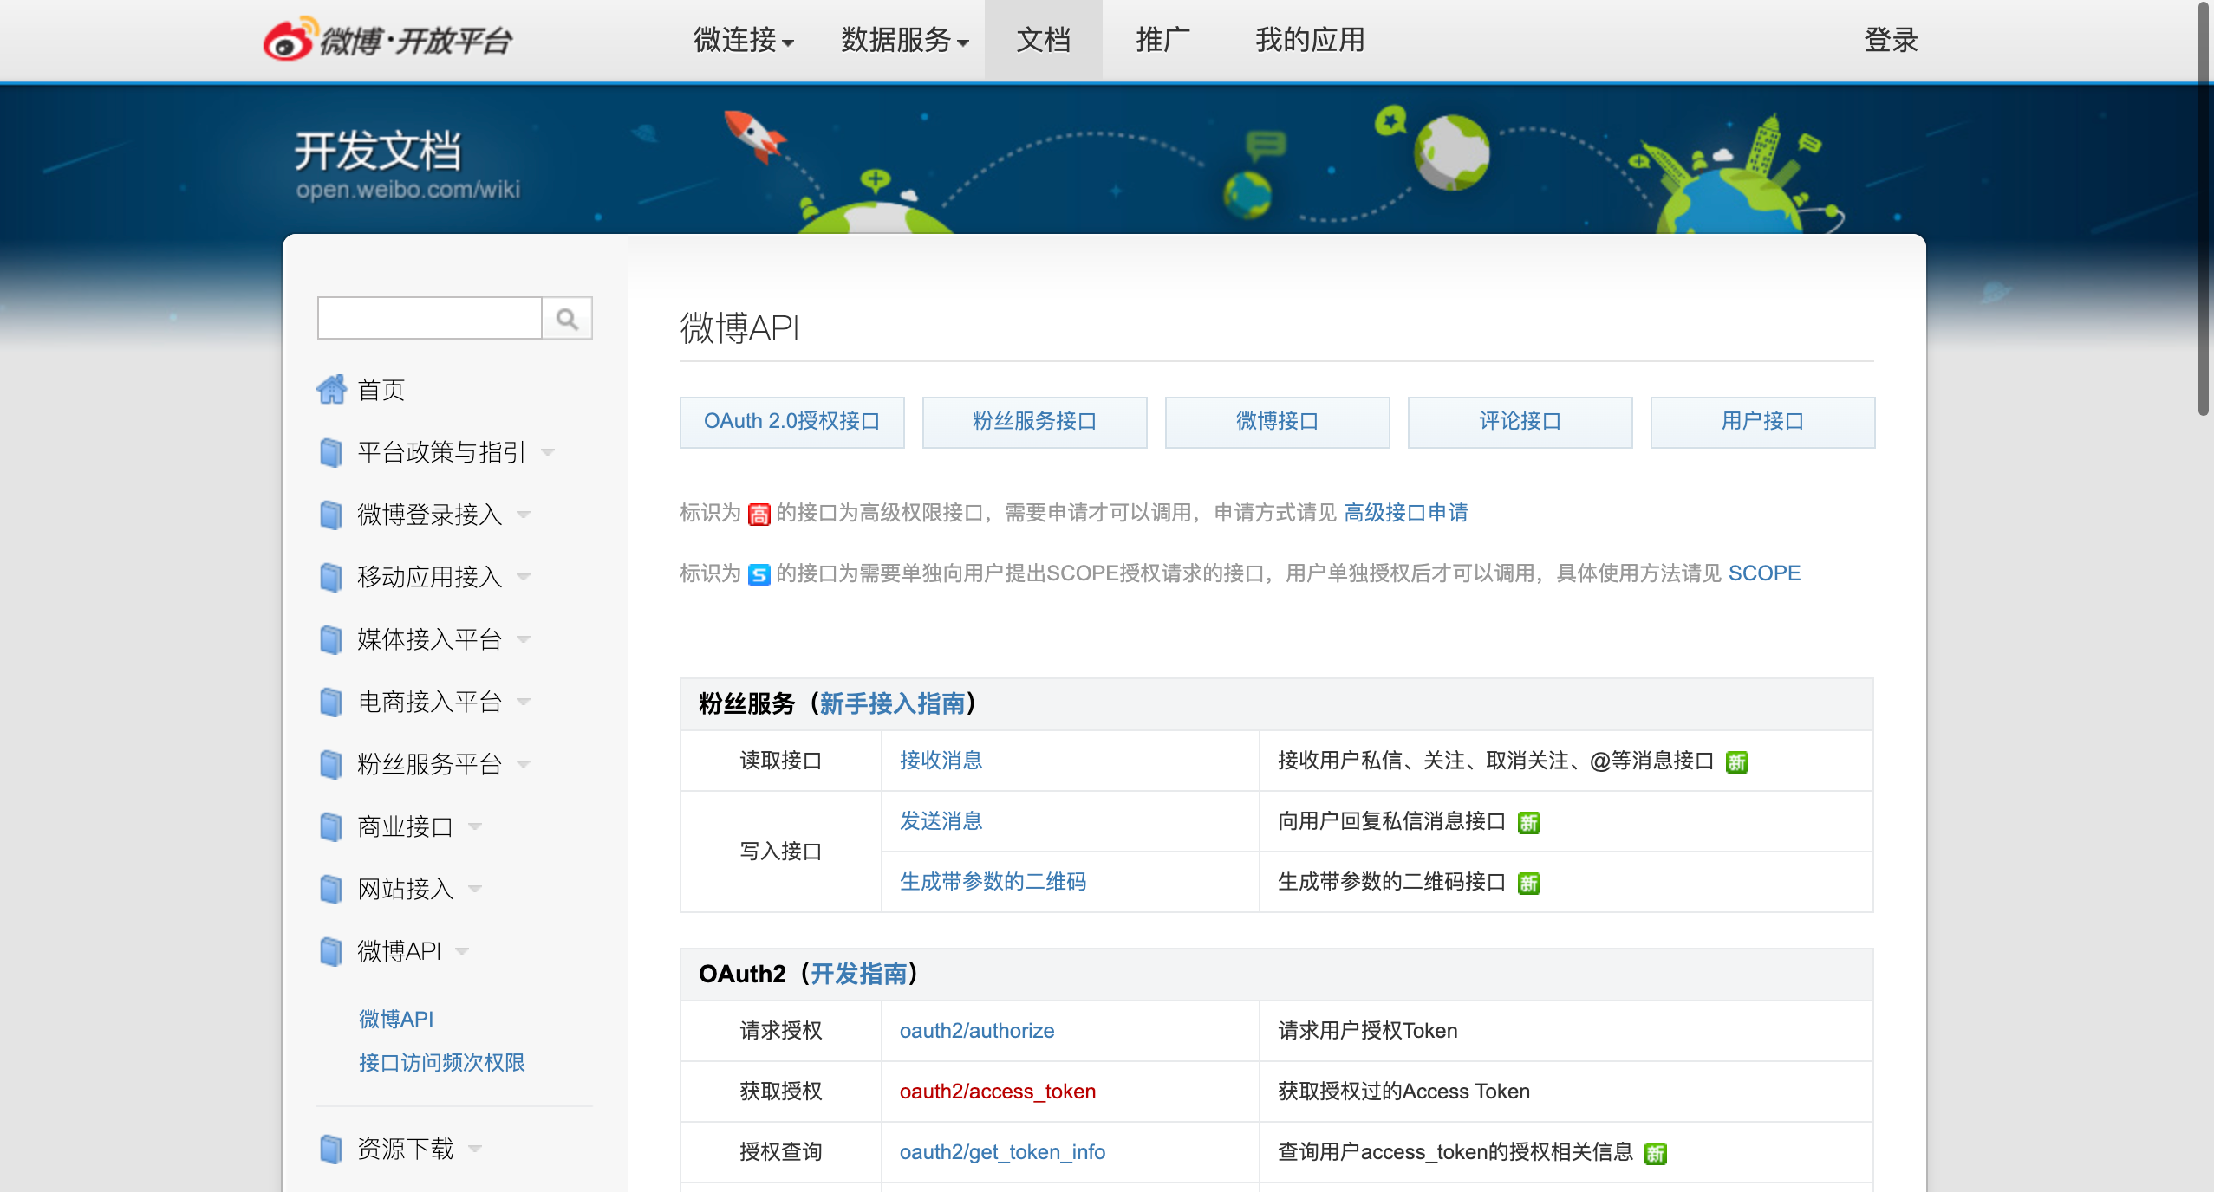
Task: Click the Weibo Open Platform logo
Action: tap(387, 40)
